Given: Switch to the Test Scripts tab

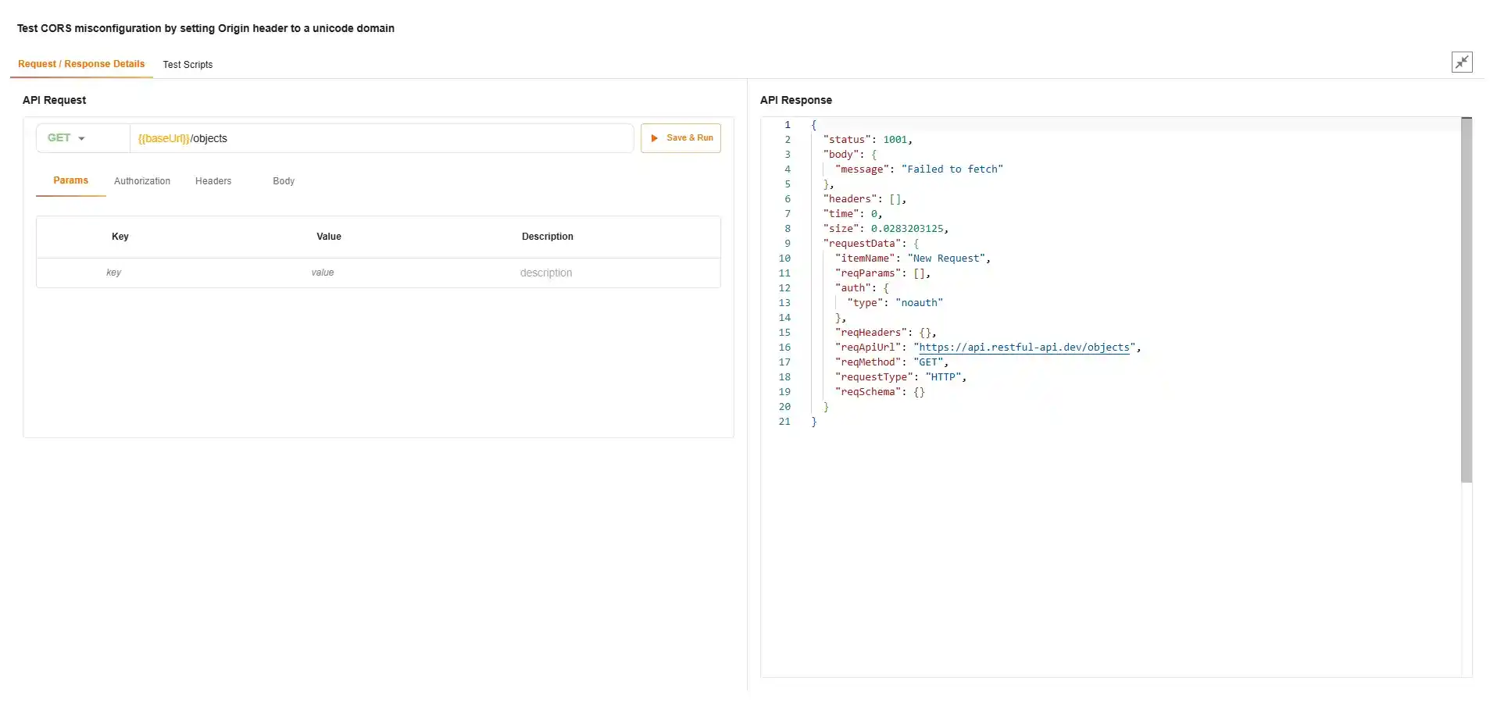Looking at the screenshot, I should (x=188, y=65).
